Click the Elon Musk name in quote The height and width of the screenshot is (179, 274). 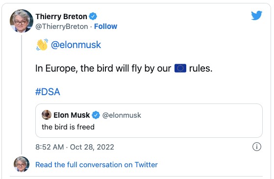(x=72, y=115)
